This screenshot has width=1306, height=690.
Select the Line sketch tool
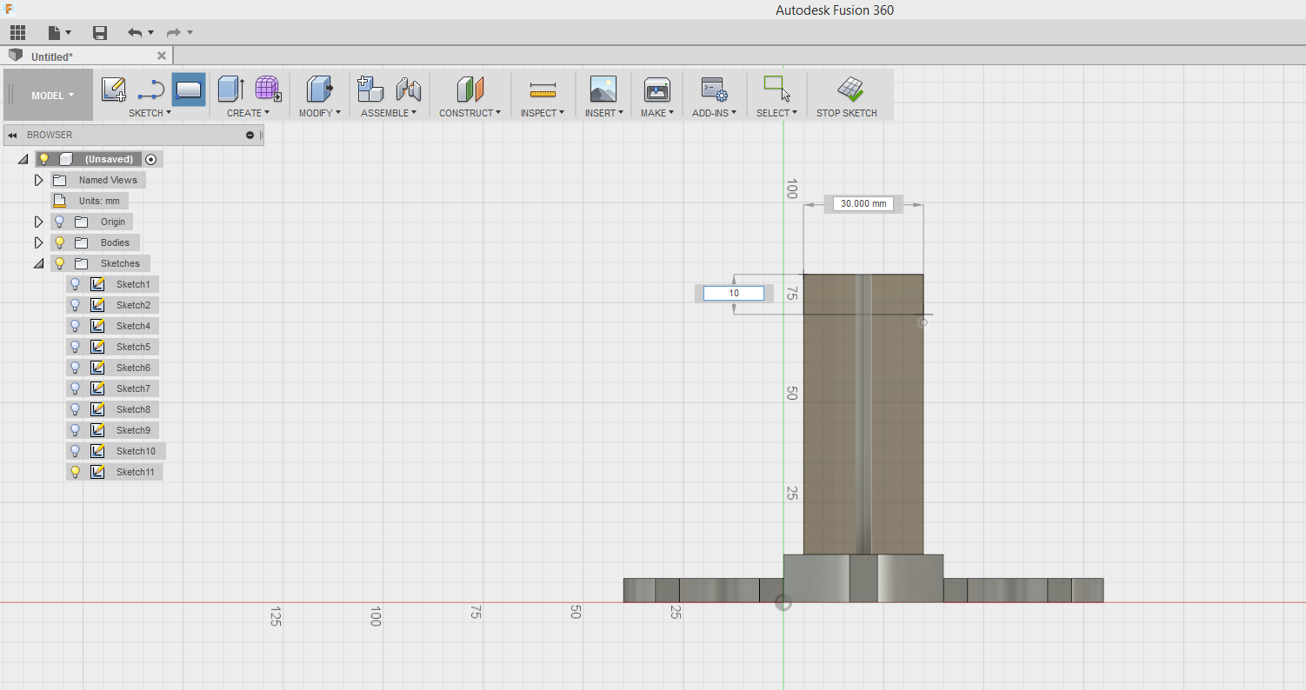151,89
